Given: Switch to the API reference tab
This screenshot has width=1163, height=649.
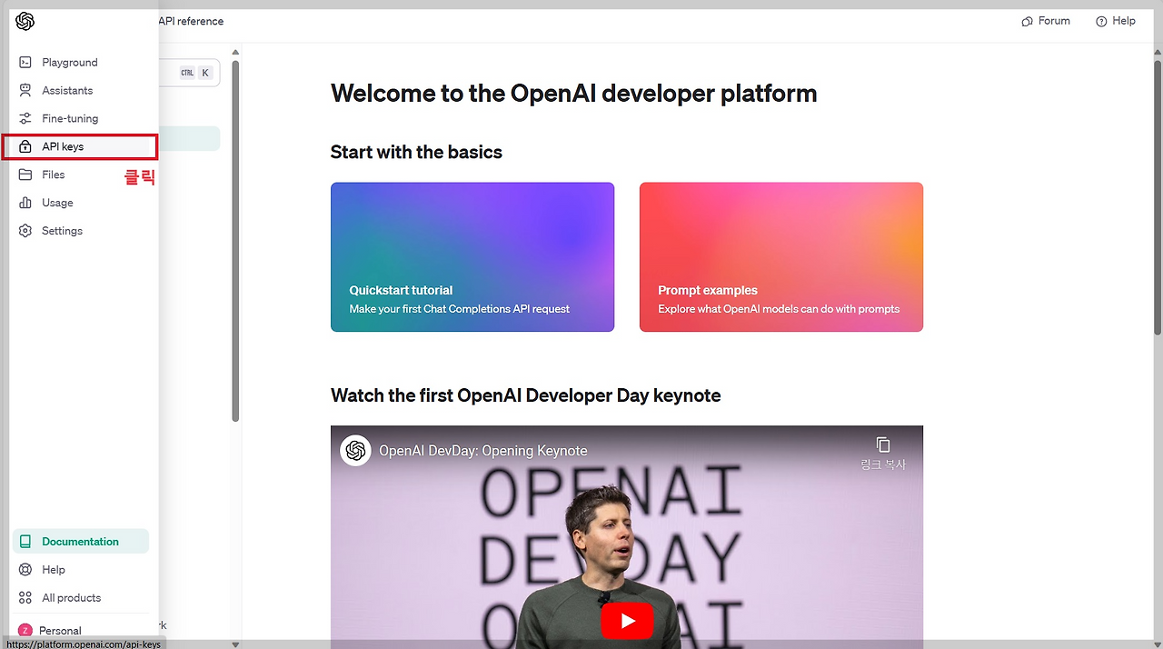Looking at the screenshot, I should point(191,21).
